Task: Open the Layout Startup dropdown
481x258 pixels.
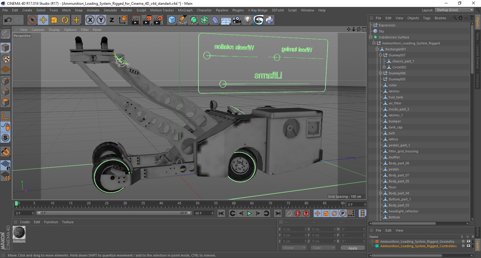Action: (x=455, y=10)
